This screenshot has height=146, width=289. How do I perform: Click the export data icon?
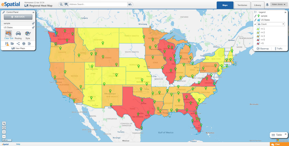tap(29, 43)
